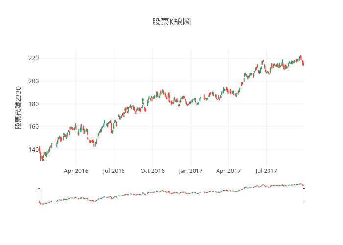This screenshot has height=245, width=343.
Task: Click the lowest candlestick dip near 130
Action: point(41,158)
